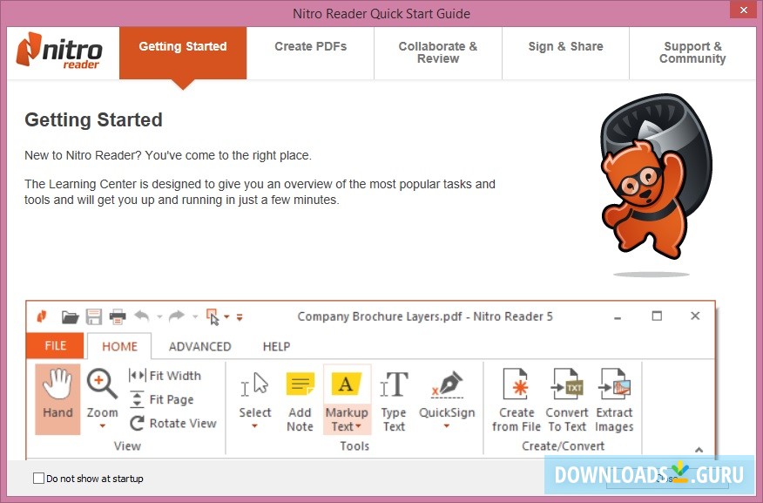Activate the Zoom magnifier tool
763x503 pixels.
click(x=102, y=385)
